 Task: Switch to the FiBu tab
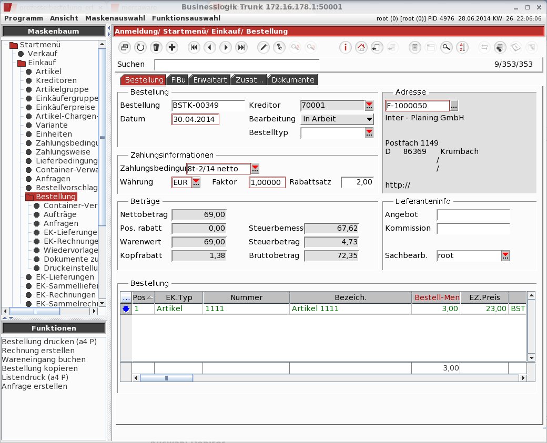tap(178, 80)
